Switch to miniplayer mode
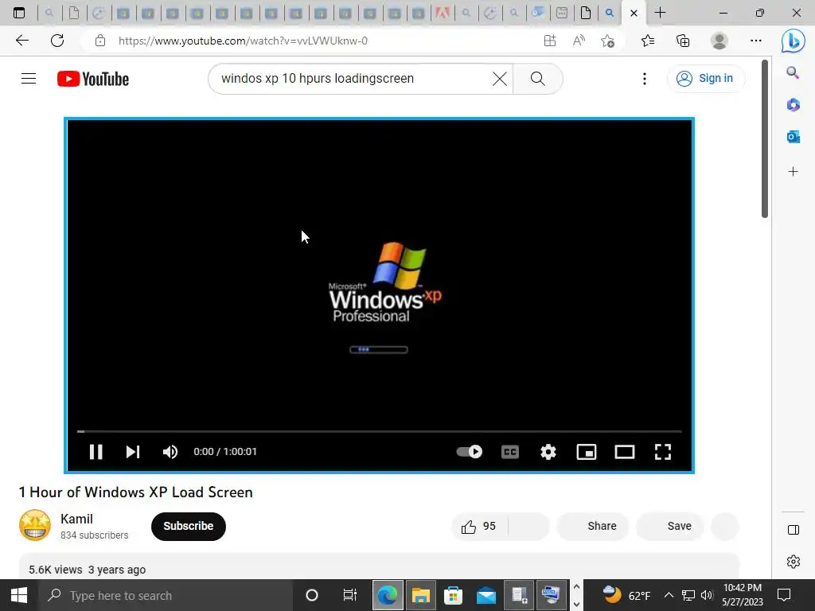Image resolution: width=815 pixels, height=611 pixels. point(587,452)
